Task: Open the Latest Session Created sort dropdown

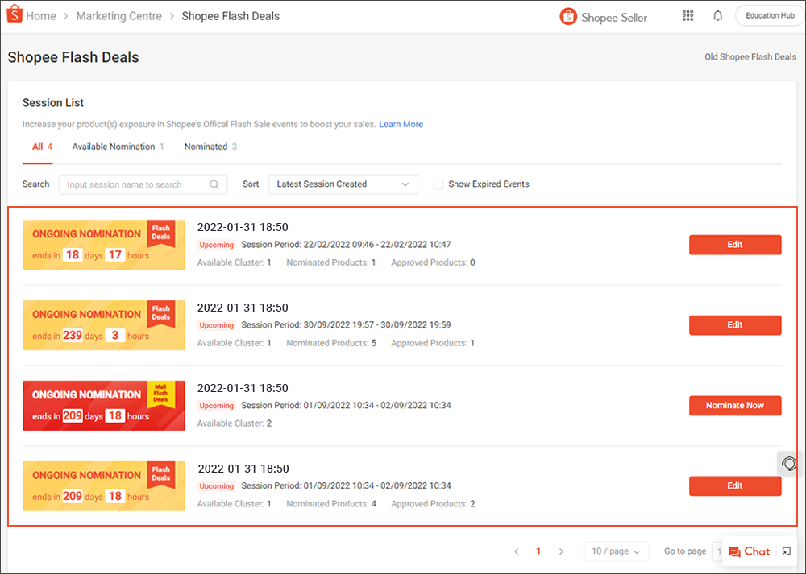Action: [x=343, y=184]
